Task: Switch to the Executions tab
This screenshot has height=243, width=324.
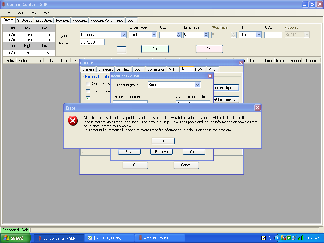Action: 44,21
